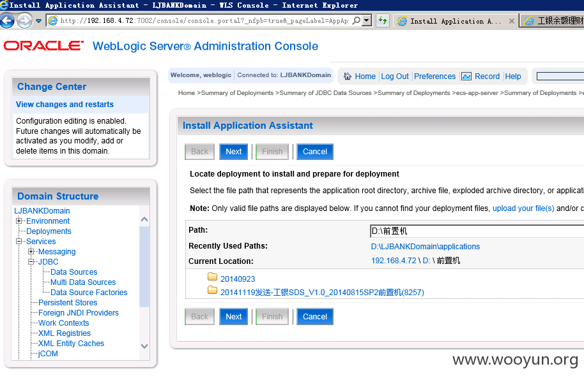Click the Path input field
Screen dimensions: 584x378
(477, 231)
